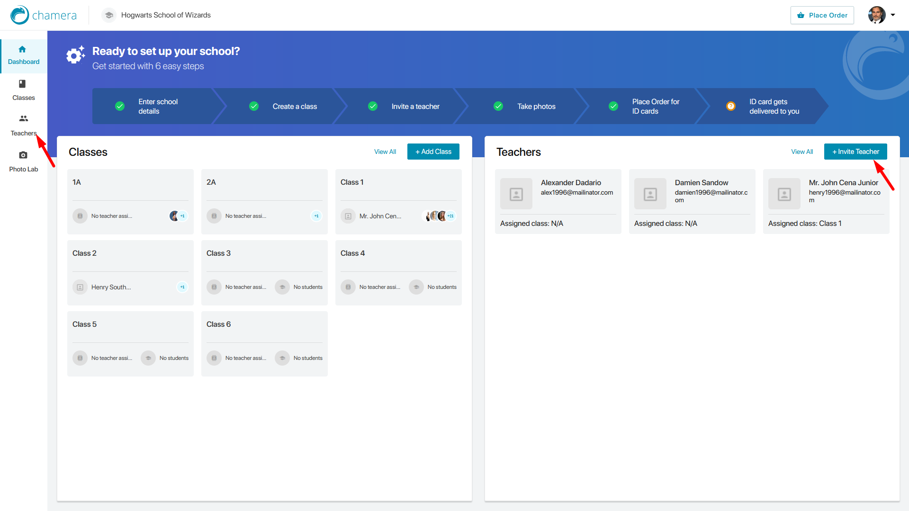Screen dimensions: 909x511
Task: Open the Classes sidebar section
Action: pos(24,90)
